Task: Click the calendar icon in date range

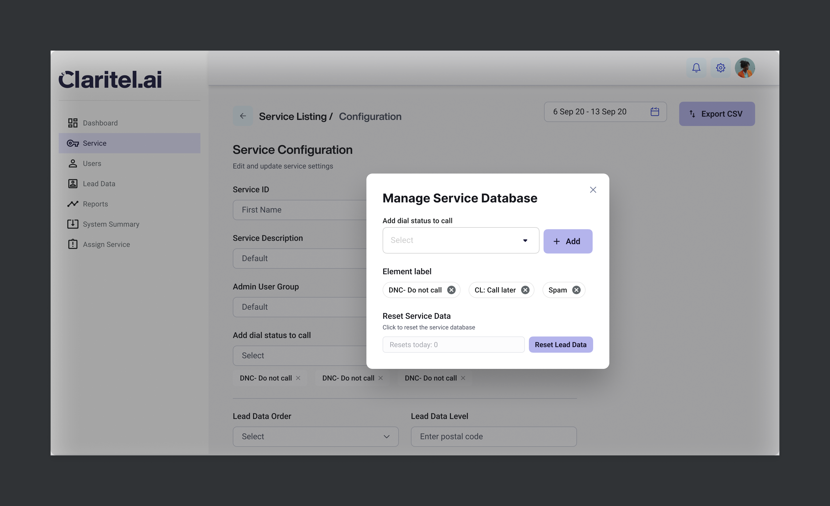Action: click(x=654, y=112)
